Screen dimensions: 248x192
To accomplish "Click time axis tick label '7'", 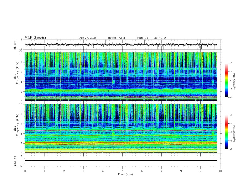I will tap(162, 171).
